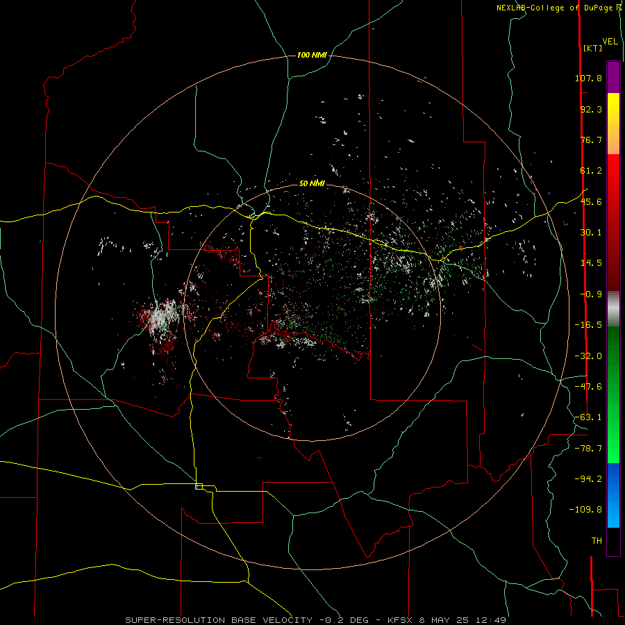Click the gray near-zero segment of the color bar
The width and height of the screenshot is (625, 625).
613,309
